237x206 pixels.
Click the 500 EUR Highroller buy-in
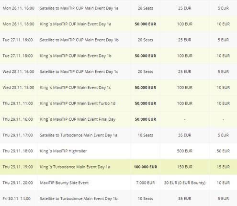click(185, 151)
